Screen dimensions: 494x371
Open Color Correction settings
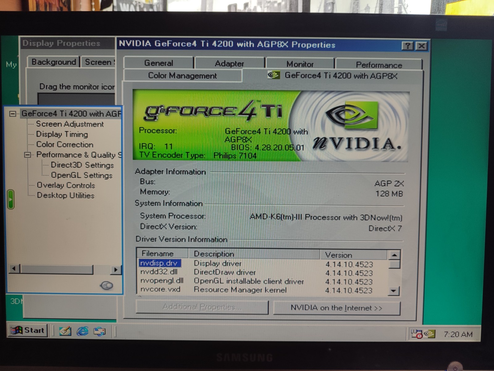click(65, 144)
